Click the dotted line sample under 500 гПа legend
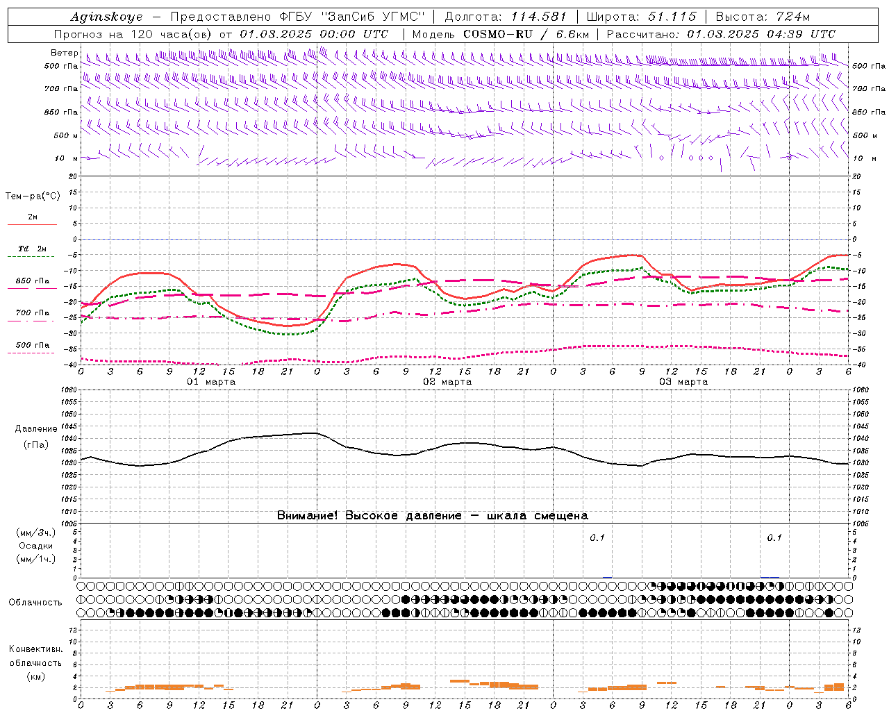This screenshot has width=889, height=711. 32,353
